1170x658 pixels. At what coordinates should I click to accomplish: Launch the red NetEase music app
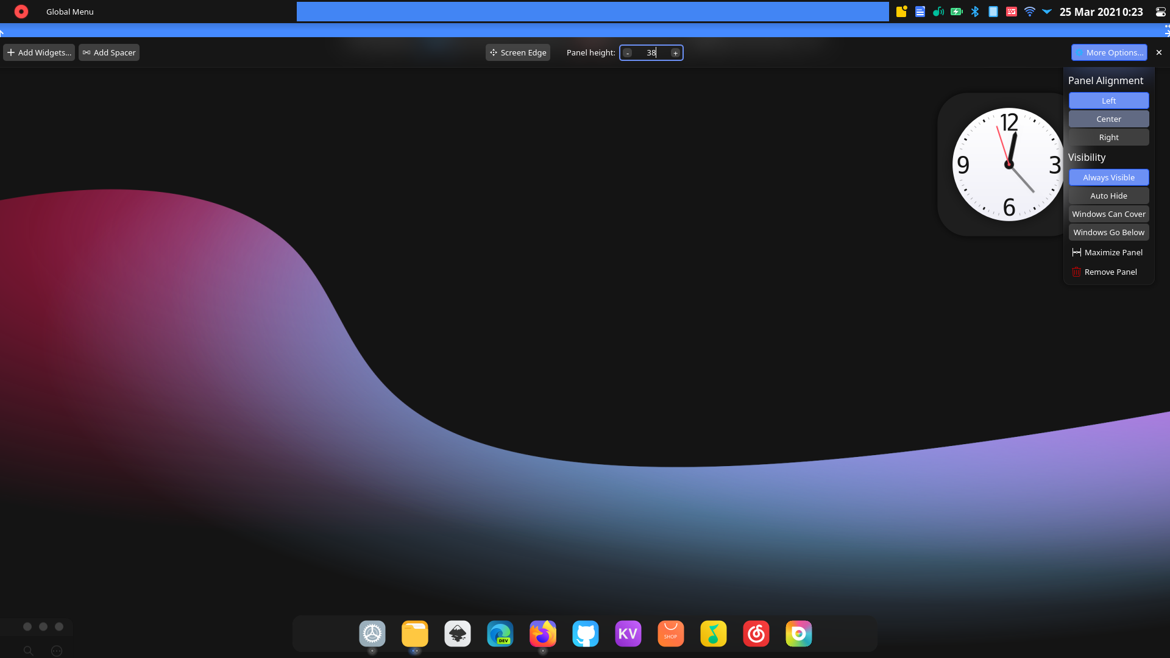pyautogui.click(x=756, y=634)
